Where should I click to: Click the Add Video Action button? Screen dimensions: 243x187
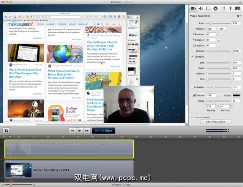[216, 122]
